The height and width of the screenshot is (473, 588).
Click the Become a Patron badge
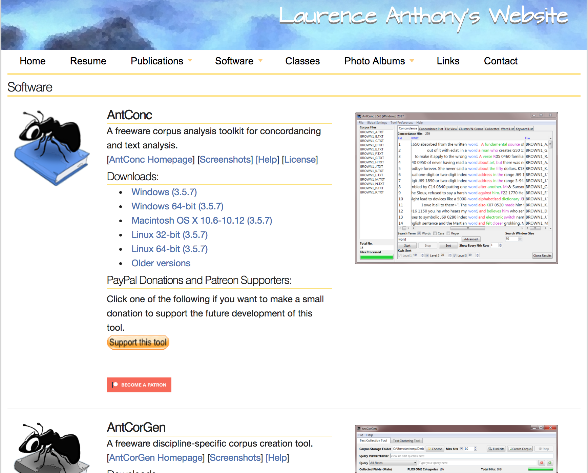tap(139, 385)
